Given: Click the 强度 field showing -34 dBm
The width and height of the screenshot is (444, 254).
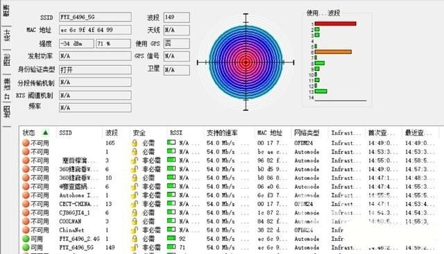Looking at the screenshot, I should (x=76, y=44).
